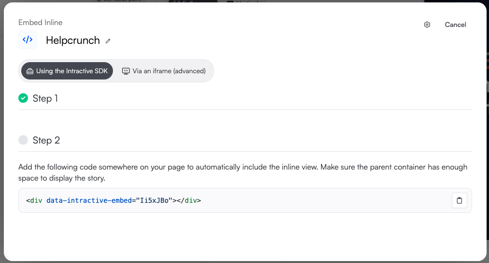Click the toolbox icon in SDK tab
This screenshot has height=263, width=489.
pyautogui.click(x=30, y=71)
